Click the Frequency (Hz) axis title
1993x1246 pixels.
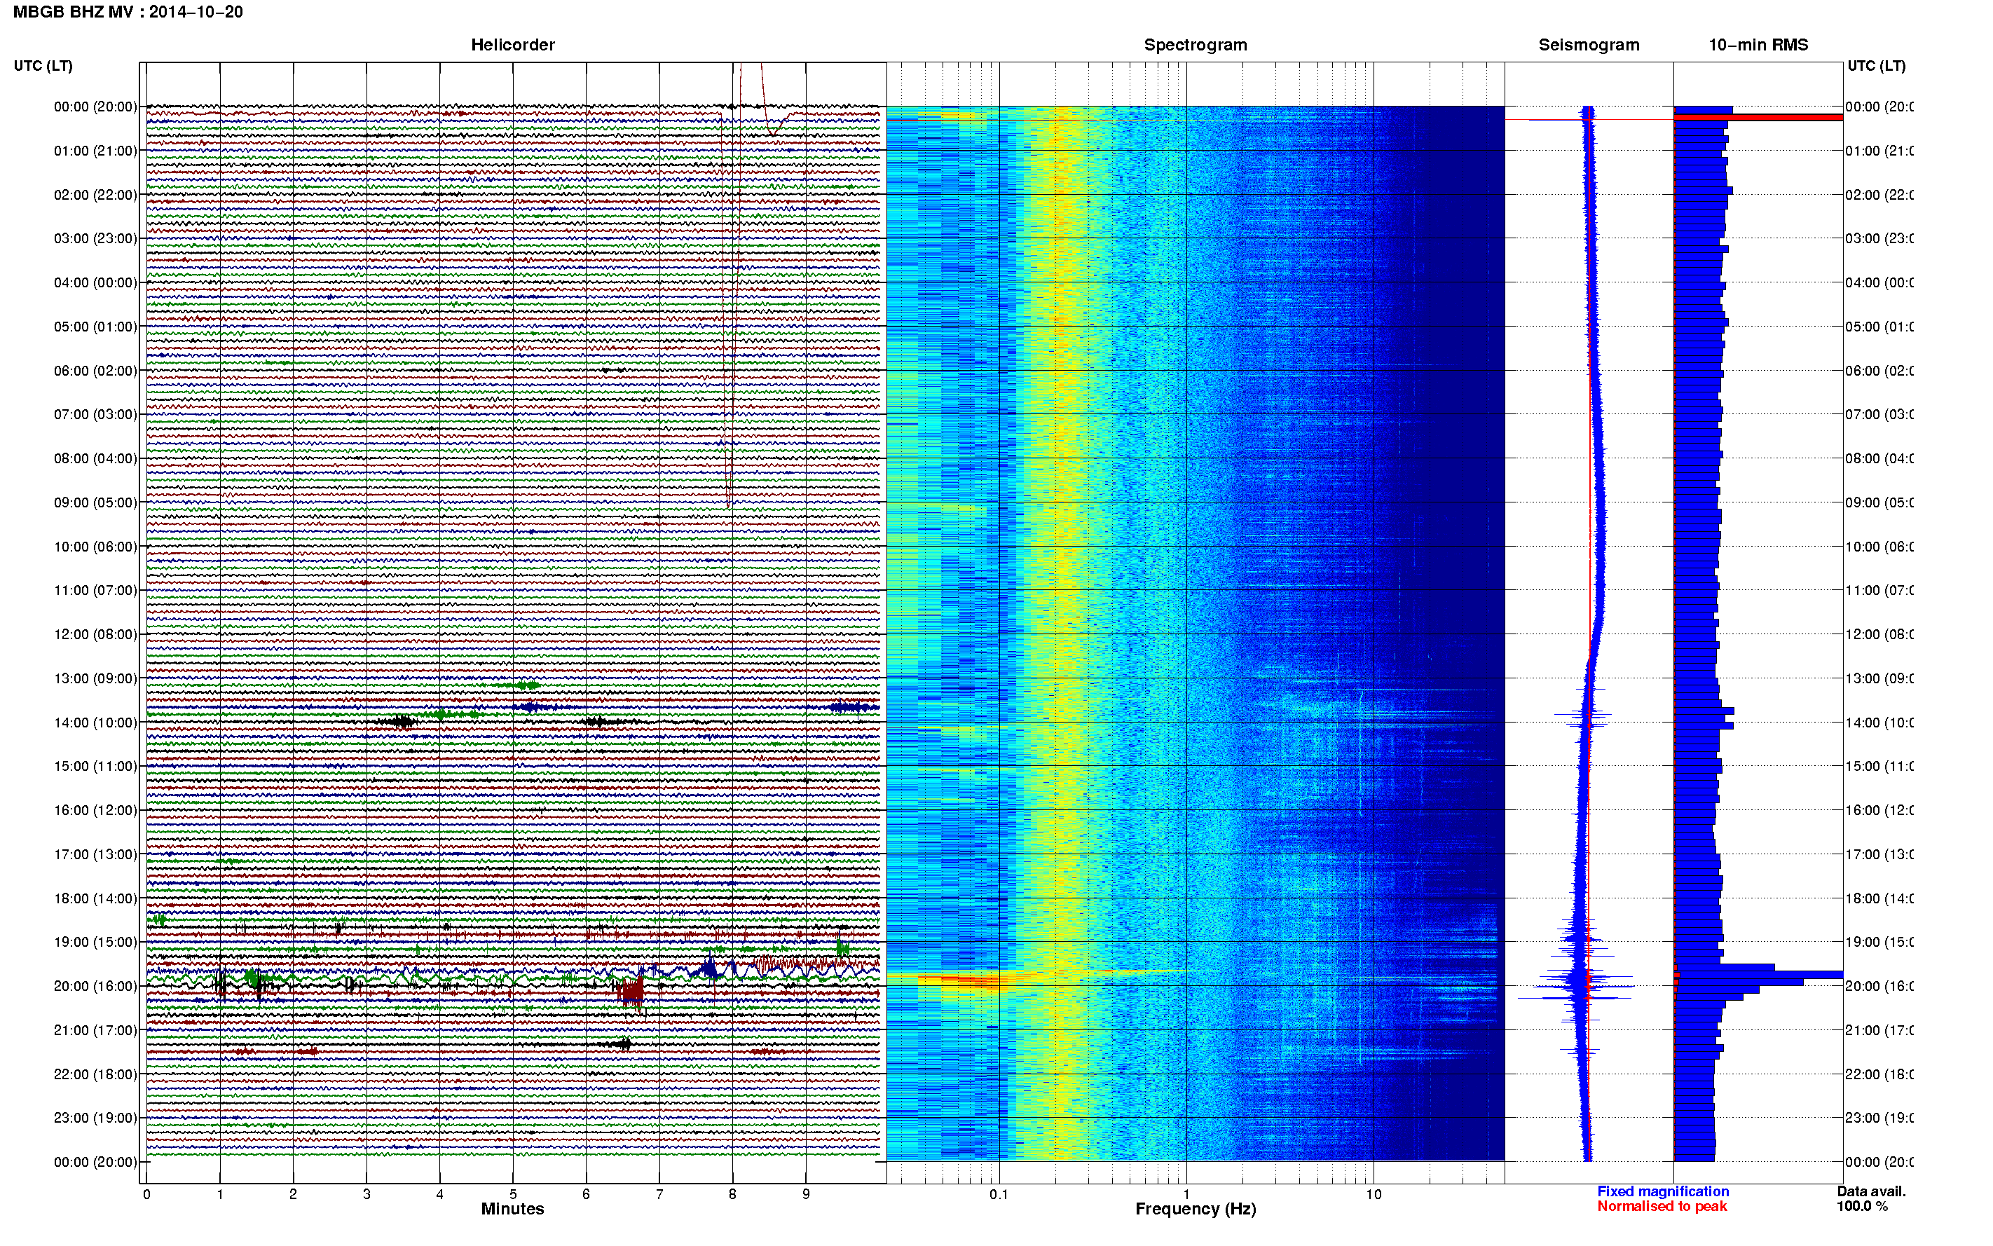[1196, 1209]
